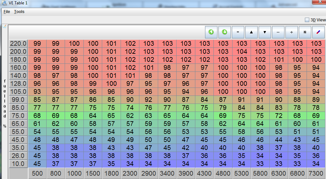326x179 pixels.
Task: Select cell 101 at 180.0 load, 6300 RPM
Action: coord(279,60)
